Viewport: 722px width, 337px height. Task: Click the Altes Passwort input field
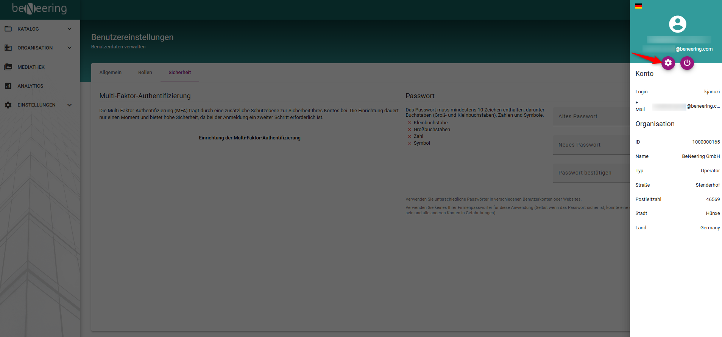tap(591, 117)
